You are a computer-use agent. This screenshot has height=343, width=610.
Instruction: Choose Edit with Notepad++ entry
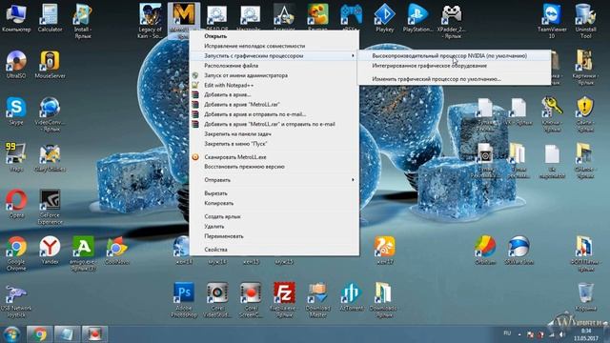point(274,85)
